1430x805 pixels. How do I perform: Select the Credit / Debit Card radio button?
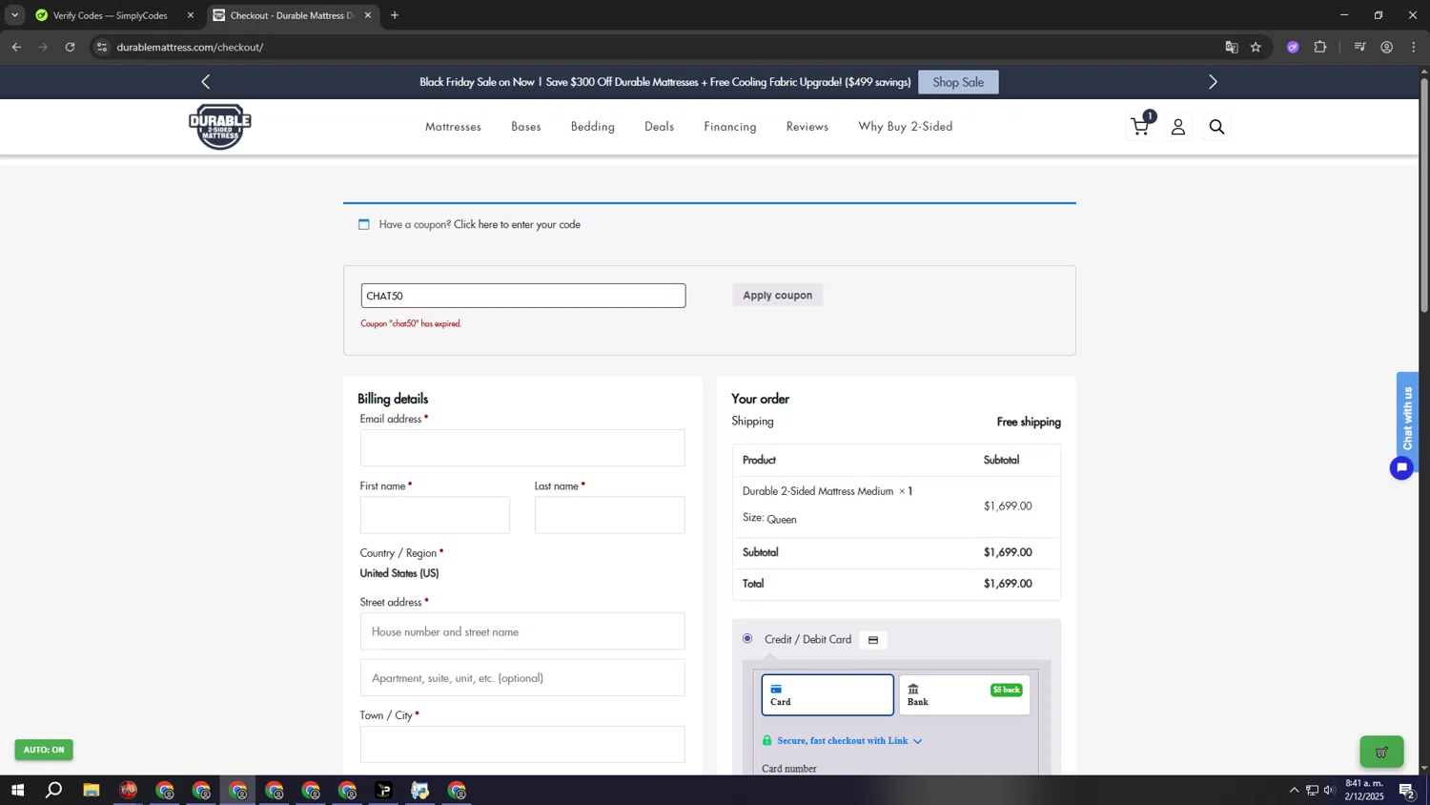click(747, 638)
